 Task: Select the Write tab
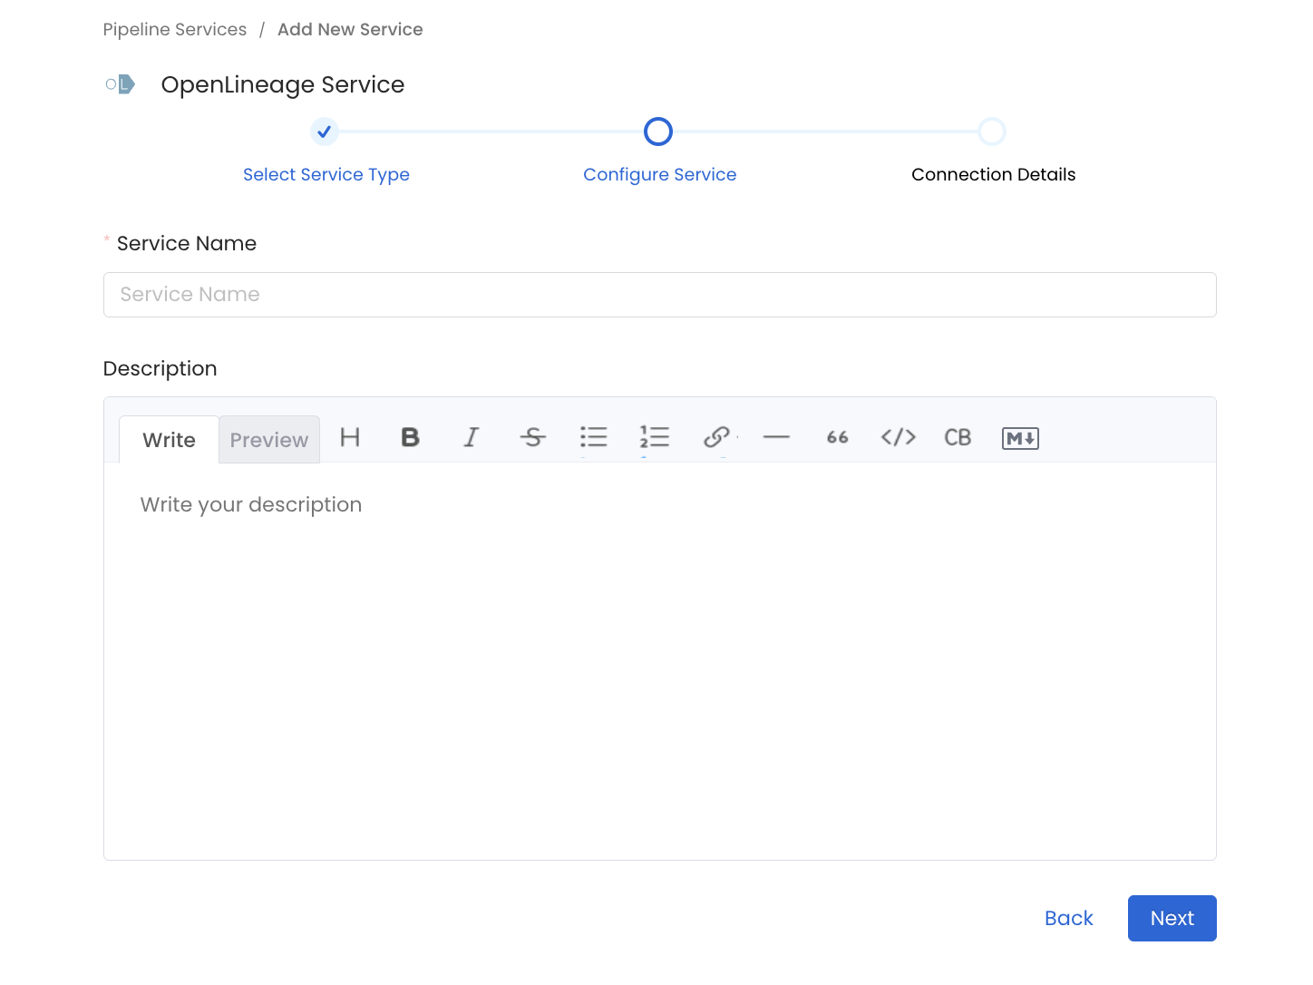169,439
